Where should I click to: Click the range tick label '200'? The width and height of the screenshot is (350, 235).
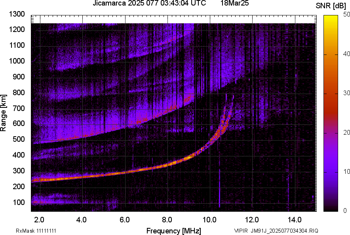point(19,186)
